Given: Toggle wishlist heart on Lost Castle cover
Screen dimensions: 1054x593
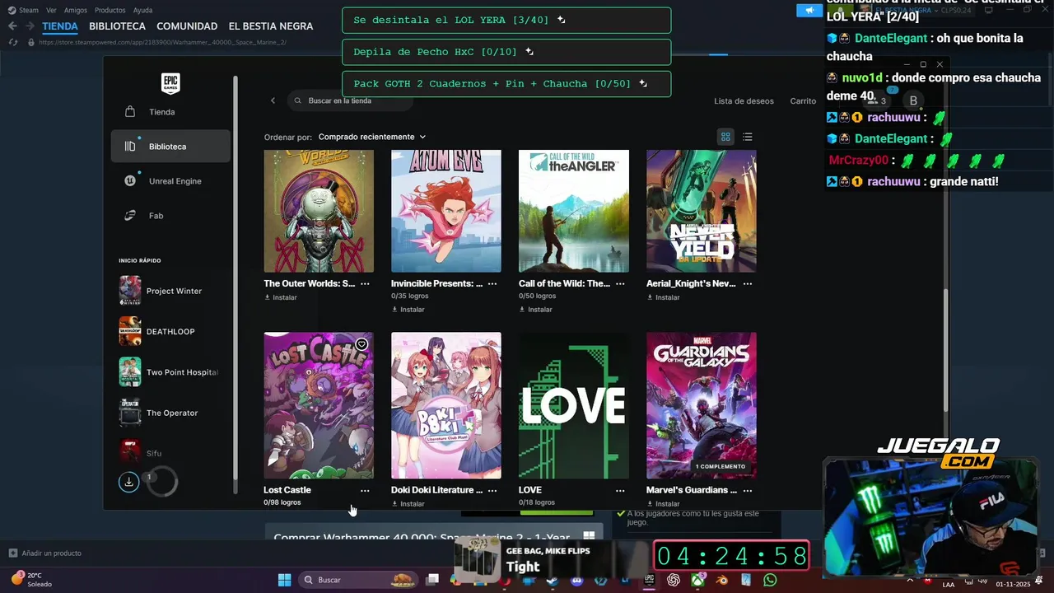Looking at the screenshot, I should [361, 344].
